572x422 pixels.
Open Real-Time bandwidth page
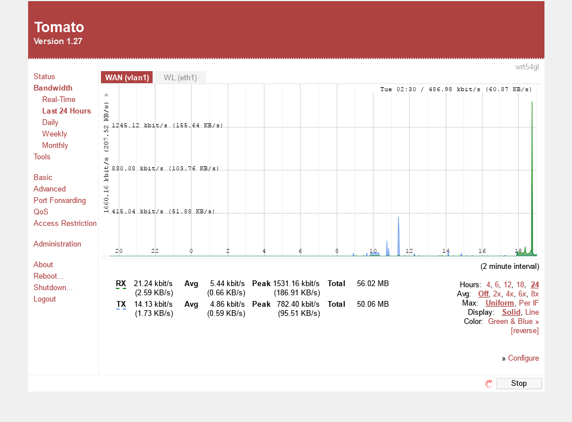tap(59, 100)
